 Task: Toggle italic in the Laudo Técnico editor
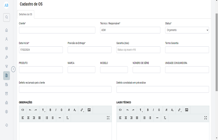pos(153,110)
